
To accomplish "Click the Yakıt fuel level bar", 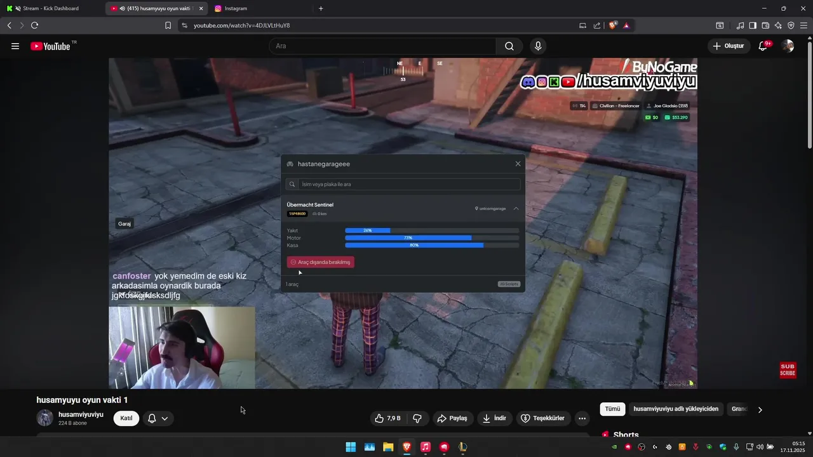I will (x=432, y=230).
